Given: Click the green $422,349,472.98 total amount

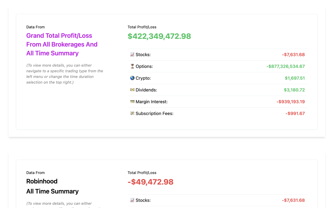Looking at the screenshot, I should click(159, 36).
